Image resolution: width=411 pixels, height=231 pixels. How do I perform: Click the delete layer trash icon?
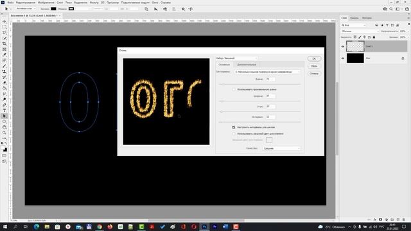[x=404, y=219]
